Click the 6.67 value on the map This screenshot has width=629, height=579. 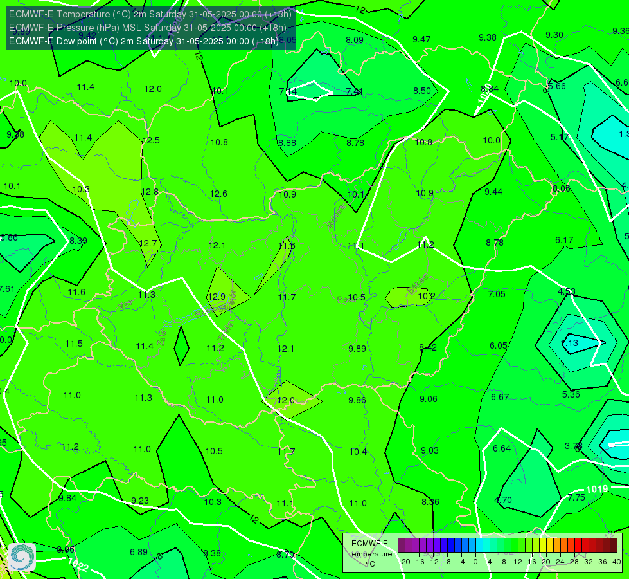[x=500, y=397]
